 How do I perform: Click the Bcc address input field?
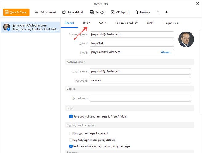point(140,98)
